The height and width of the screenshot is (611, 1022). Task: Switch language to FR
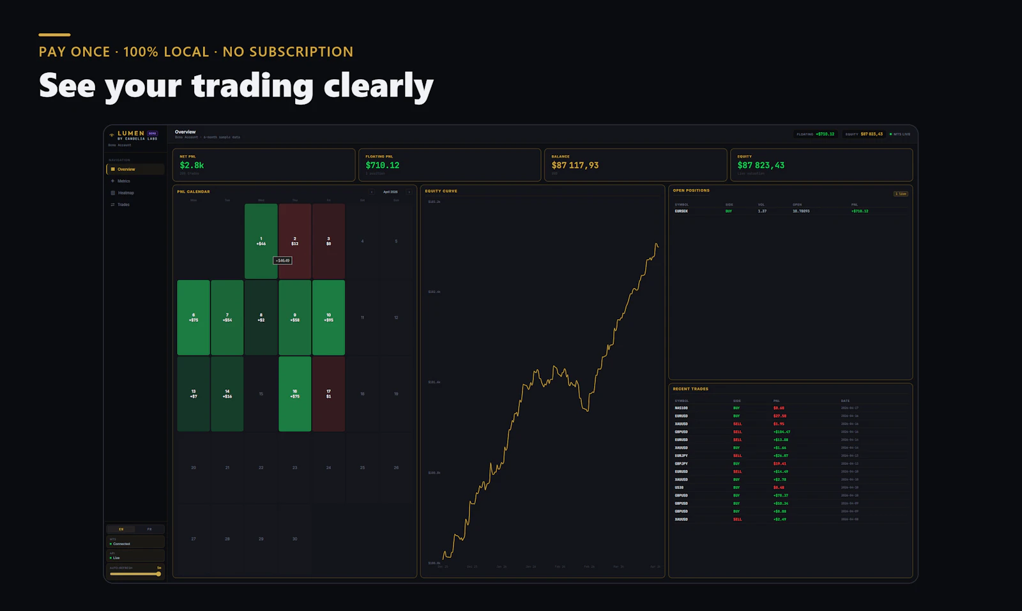coord(149,529)
